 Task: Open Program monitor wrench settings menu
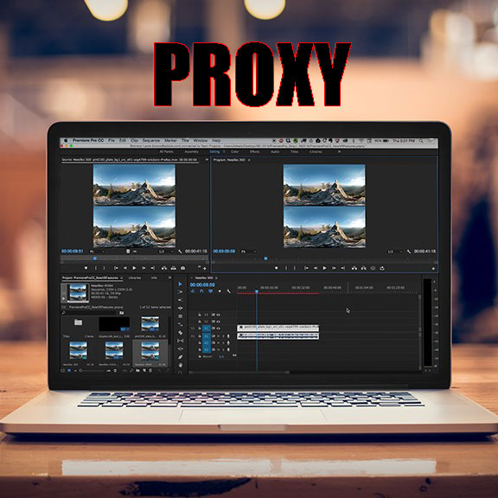[x=409, y=252]
